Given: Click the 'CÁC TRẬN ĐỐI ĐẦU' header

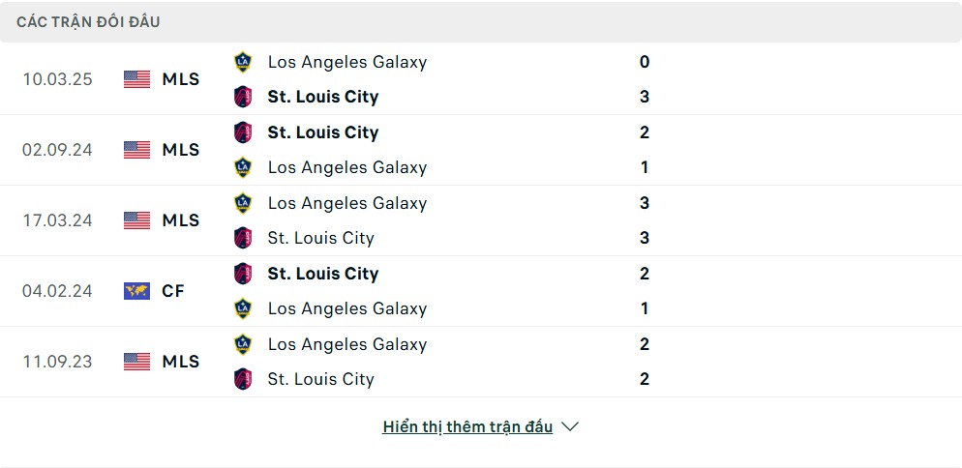Looking at the screenshot, I should tap(88, 22).
